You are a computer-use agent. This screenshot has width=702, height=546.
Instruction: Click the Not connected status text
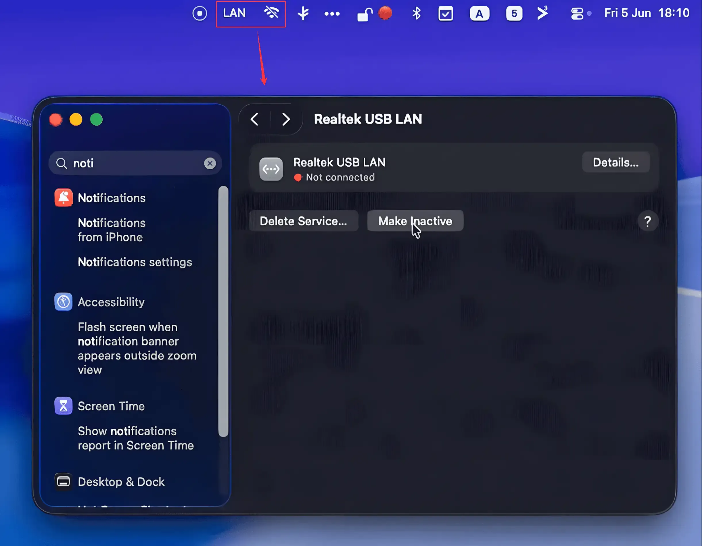(x=340, y=177)
